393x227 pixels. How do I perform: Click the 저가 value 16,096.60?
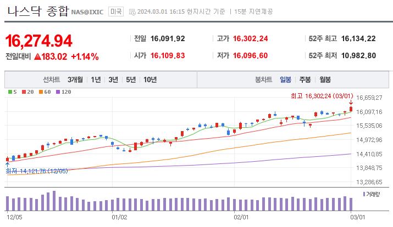tap(251, 55)
